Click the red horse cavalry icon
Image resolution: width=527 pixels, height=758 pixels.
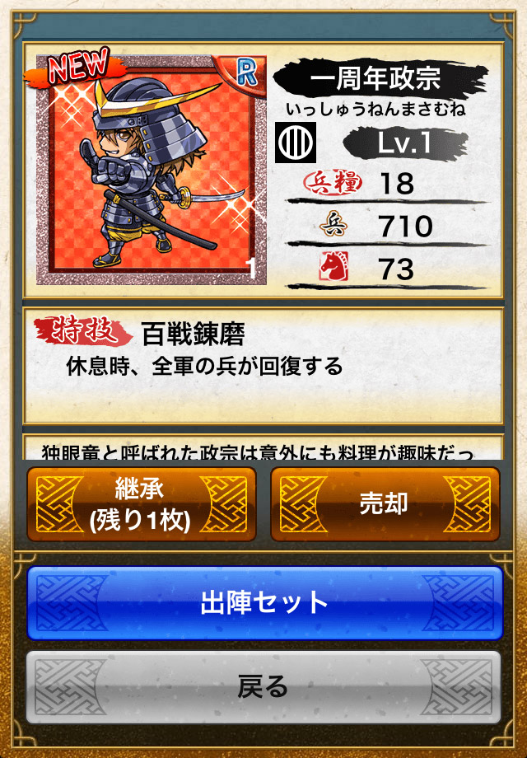(x=333, y=267)
